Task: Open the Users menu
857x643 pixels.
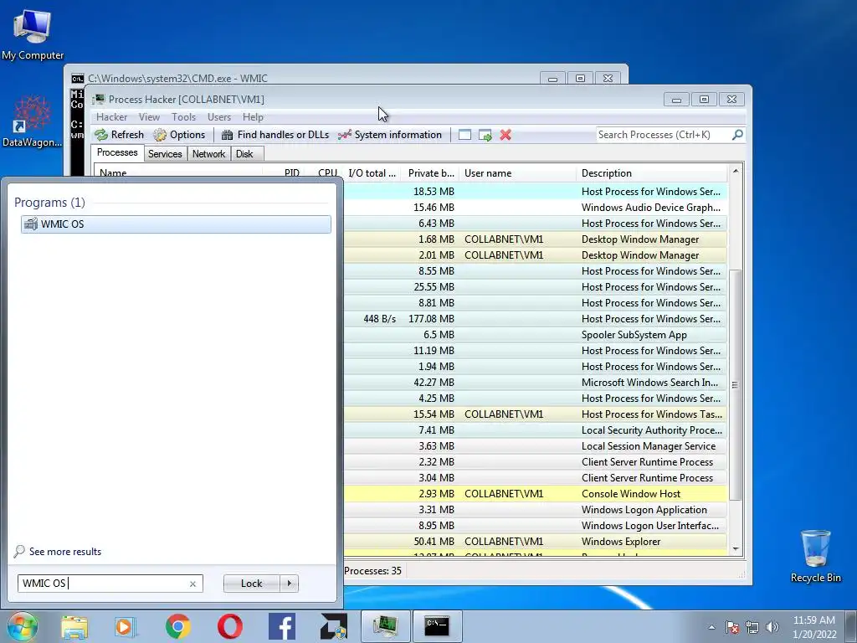Action: point(219,117)
